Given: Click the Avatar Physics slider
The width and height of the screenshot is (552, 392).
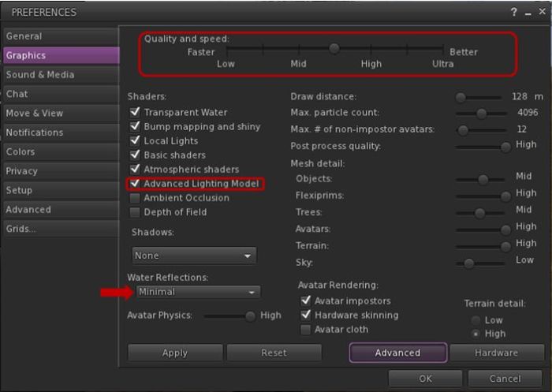Looking at the screenshot, I should 229,316.
